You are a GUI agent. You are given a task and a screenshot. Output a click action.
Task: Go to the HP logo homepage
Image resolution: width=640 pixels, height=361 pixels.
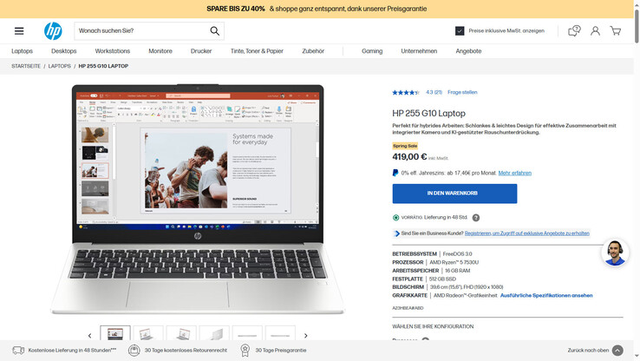53,31
